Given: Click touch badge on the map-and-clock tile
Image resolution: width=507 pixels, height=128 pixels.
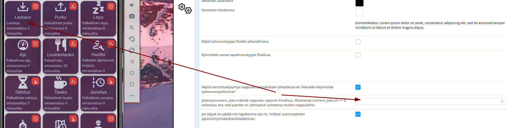Looking at the screenshot, I should tap(73, 119).
